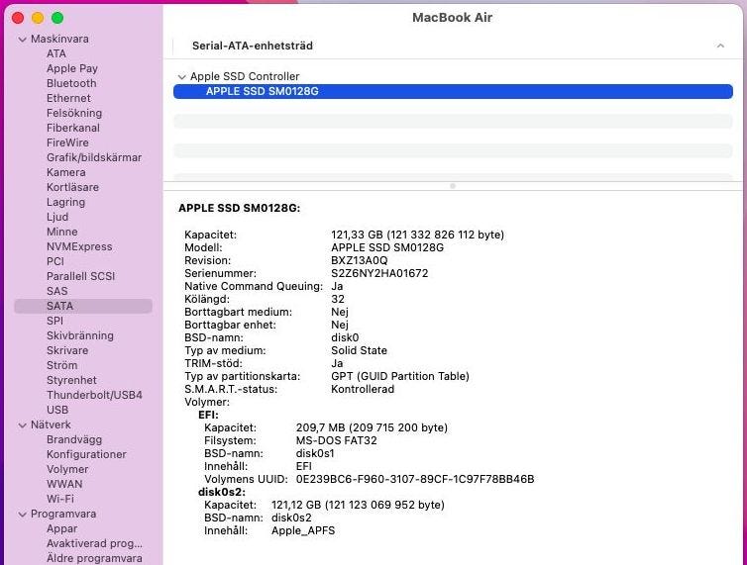
Task: Collapse the Maskinvara section chevron
Action: pyautogui.click(x=23, y=39)
